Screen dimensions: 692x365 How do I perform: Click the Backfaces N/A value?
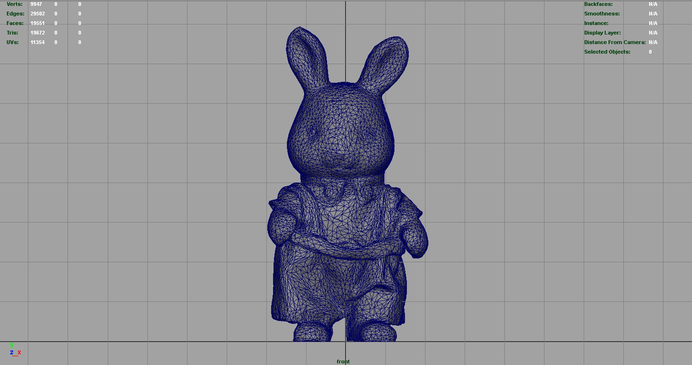(653, 4)
